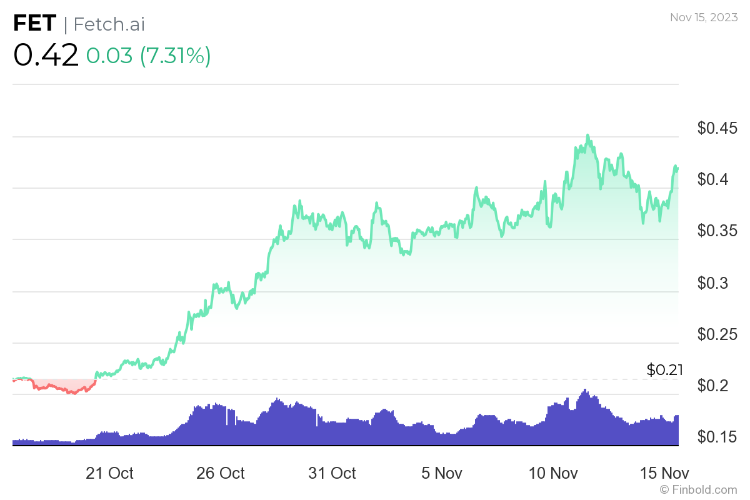The image size is (750, 500).
Task: Select the 21 Oct date marker
Action: point(109,473)
